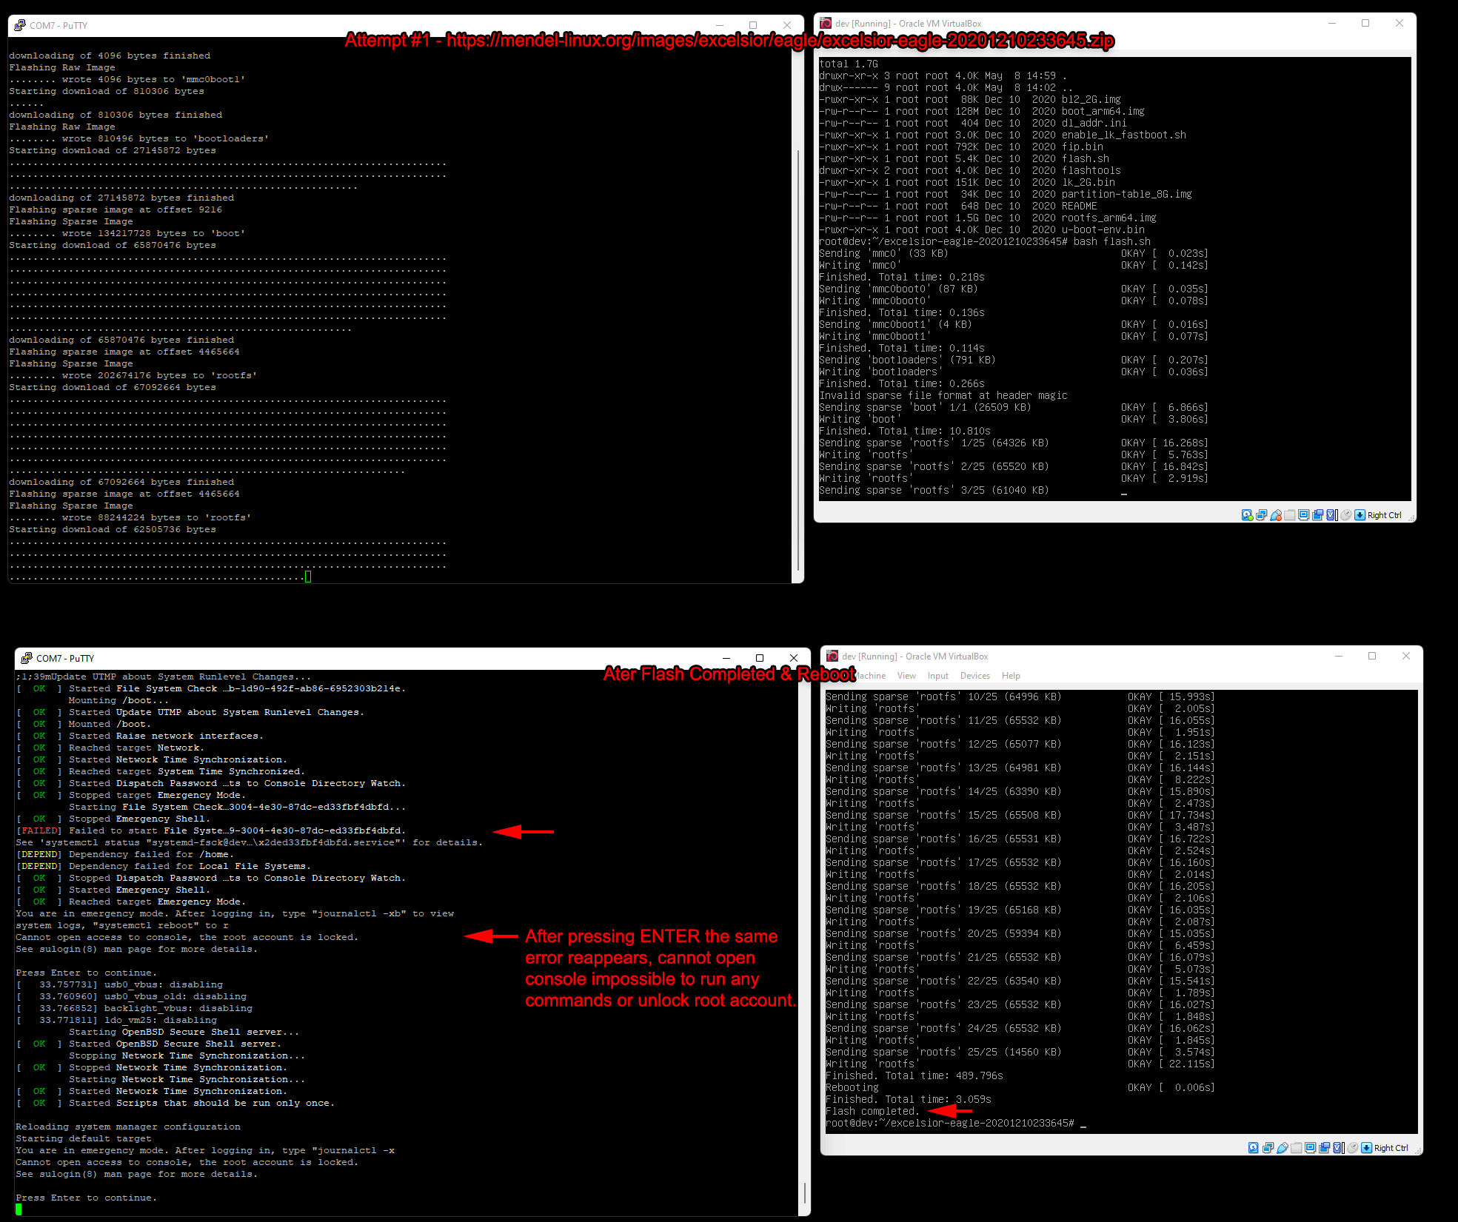Click the VirtualBox icon in the dev window title bar
The height and width of the screenshot is (1222, 1458).
coord(824,23)
